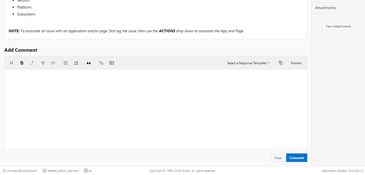
Task: Click the faceted_search_example workspace link
Action: (61, 171)
